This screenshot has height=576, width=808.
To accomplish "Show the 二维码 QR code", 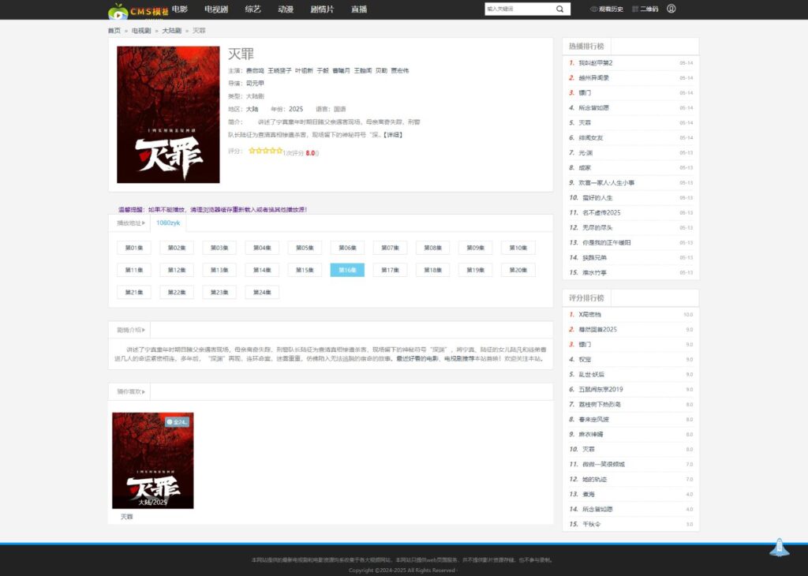I will click(x=645, y=9).
